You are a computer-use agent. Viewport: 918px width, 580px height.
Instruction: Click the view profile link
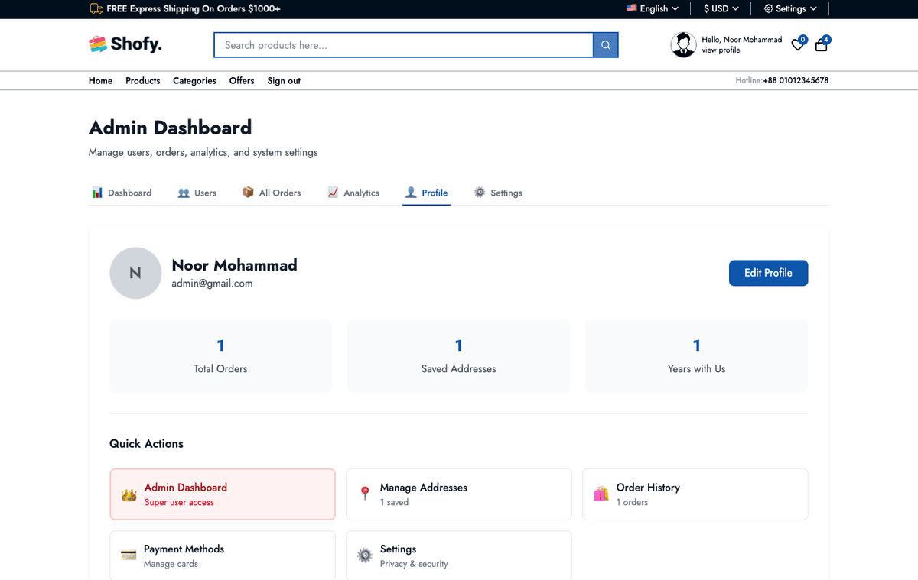(721, 50)
